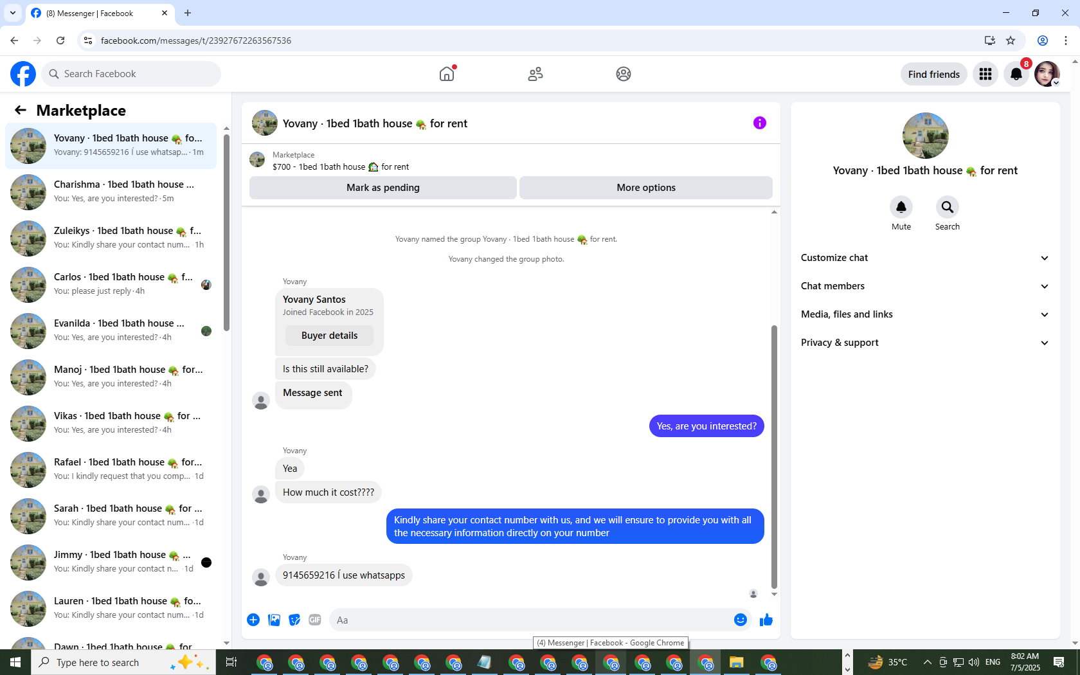Viewport: 1080px width, 675px height.
Task: Open account profile picture menu
Action: click(1047, 74)
